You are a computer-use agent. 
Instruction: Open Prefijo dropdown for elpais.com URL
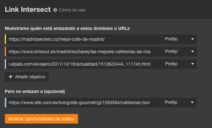179,64
